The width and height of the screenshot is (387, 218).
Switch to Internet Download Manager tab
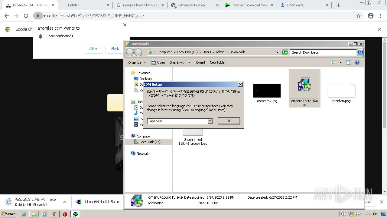tap(249, 5)
